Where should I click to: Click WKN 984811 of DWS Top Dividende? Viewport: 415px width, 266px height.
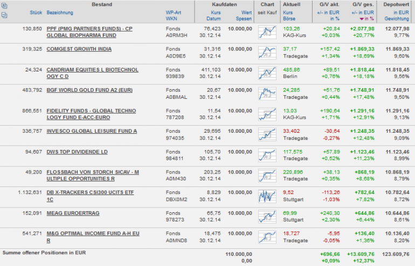click(x=175, y=159)
